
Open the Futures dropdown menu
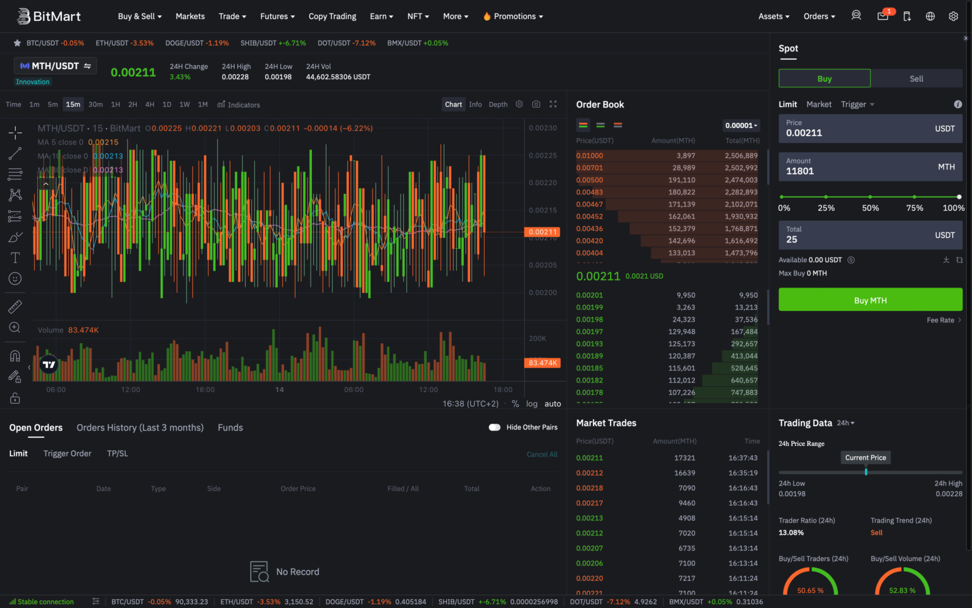[x=277, y=16]
